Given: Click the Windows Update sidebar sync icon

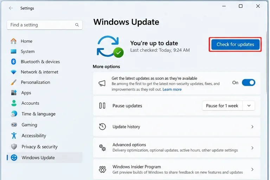Looking at the screenshot, I should 14,157.
